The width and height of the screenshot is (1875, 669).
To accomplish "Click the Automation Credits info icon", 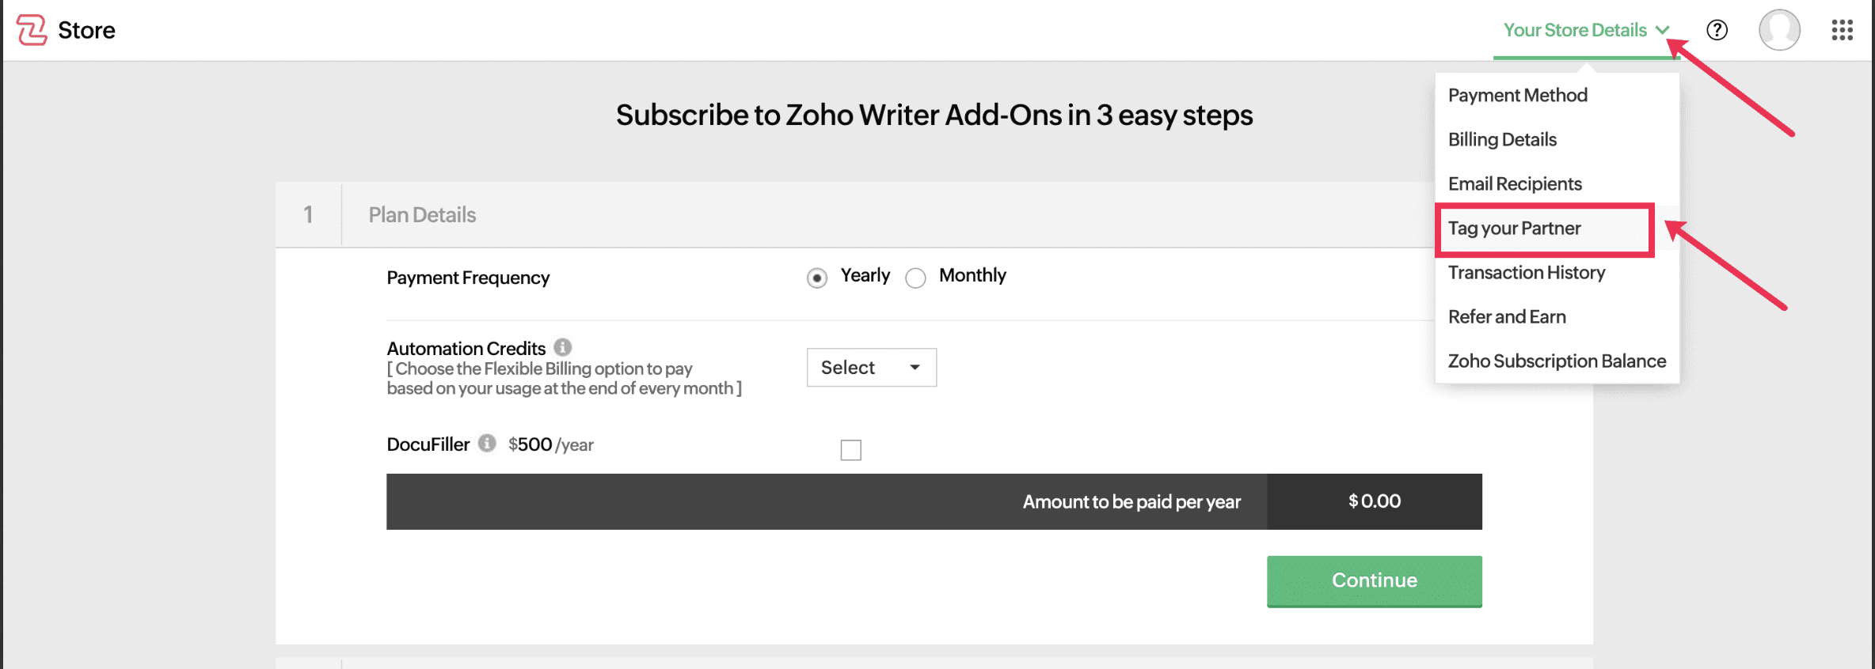I will coord(562,347).
